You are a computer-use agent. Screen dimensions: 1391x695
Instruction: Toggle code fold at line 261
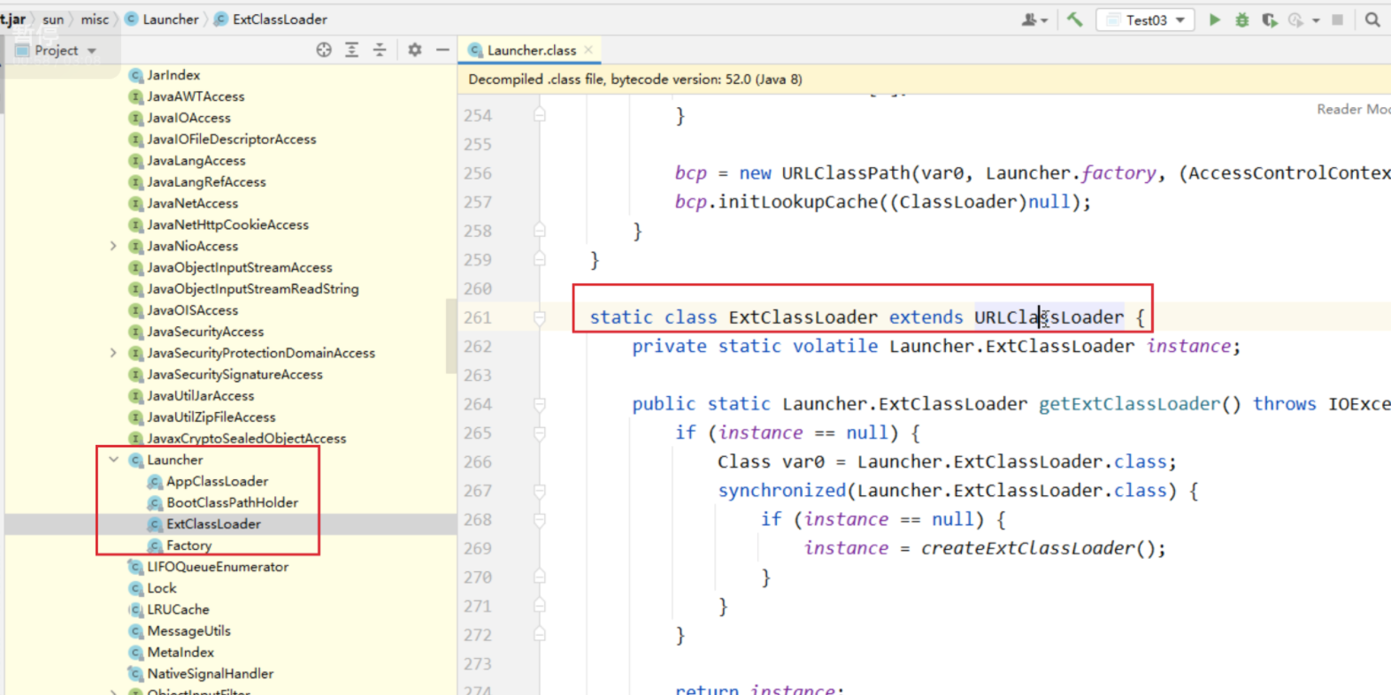pos(540,317)
